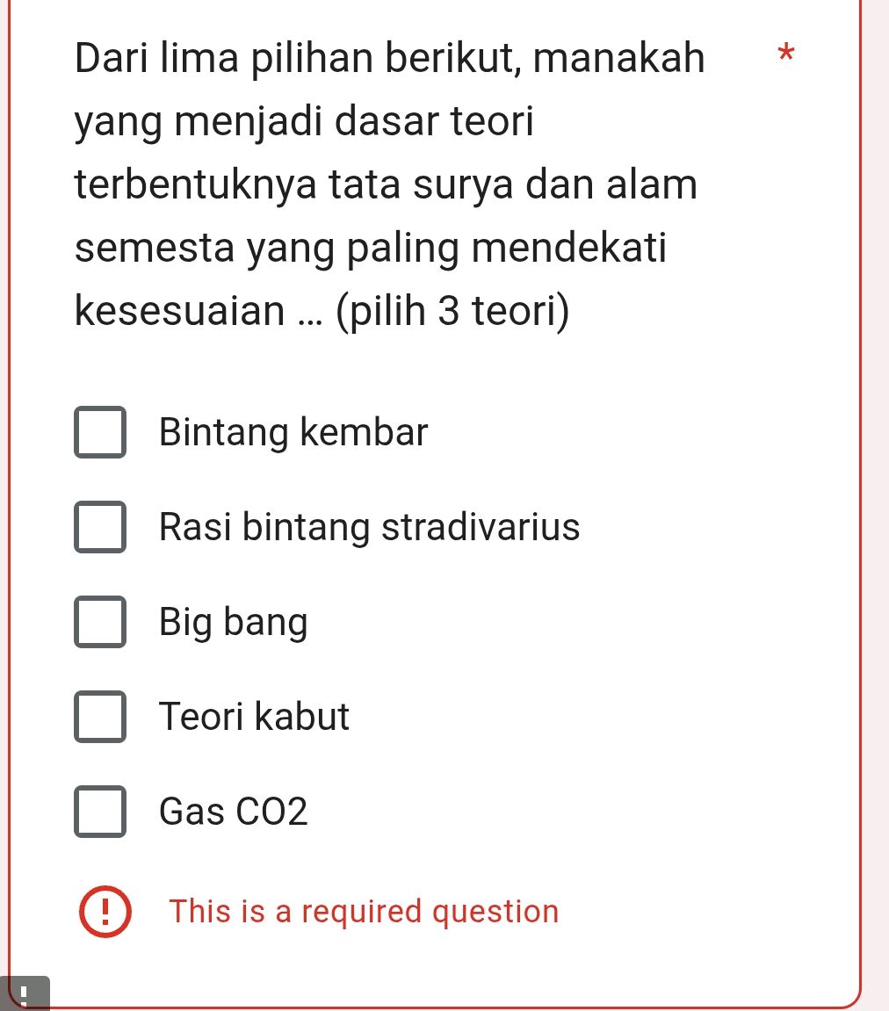Select the Teori kabut option label
The width and height of the screenshot is (889, 1011).
tap(253, 718)
